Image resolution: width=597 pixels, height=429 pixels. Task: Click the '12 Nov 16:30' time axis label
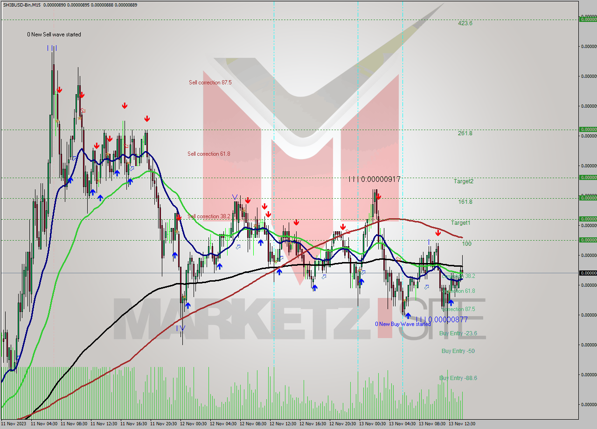click(x=312, y=424)
